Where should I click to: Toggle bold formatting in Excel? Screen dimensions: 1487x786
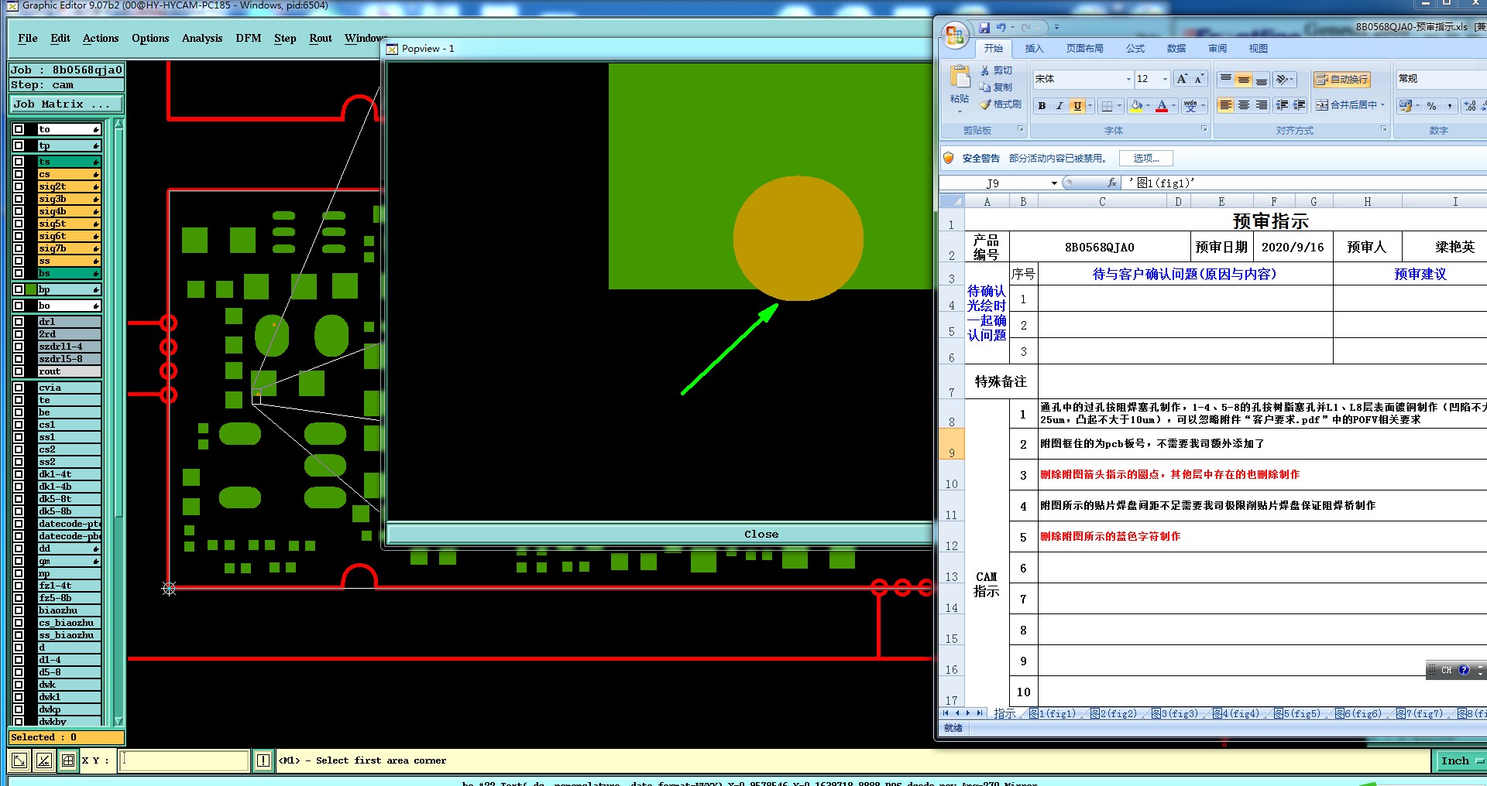[1042, 106]
